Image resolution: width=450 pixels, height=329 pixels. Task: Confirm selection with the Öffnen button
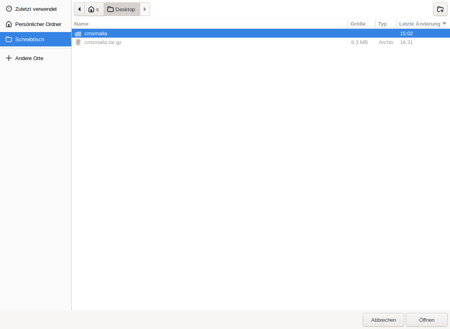[426, 320]
